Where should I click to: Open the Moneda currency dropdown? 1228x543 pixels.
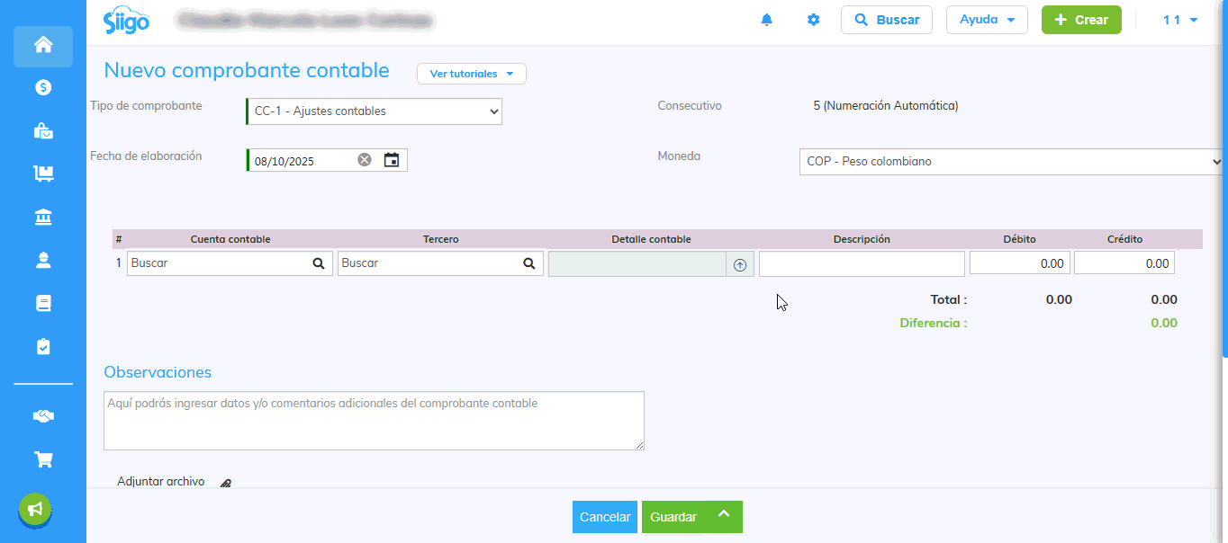[1010, 162]
